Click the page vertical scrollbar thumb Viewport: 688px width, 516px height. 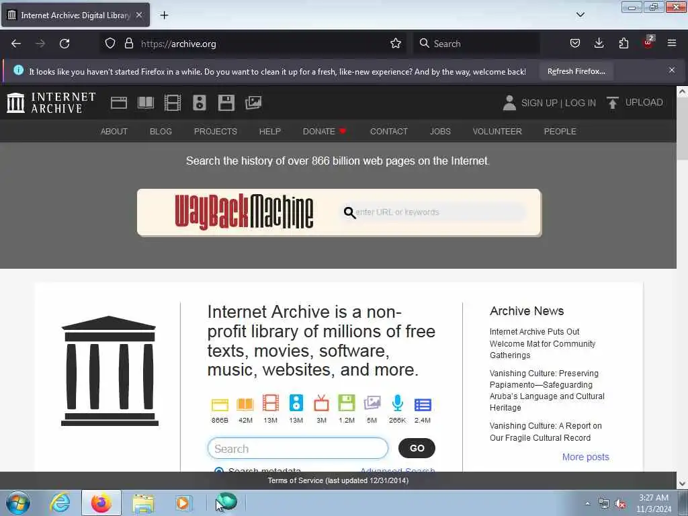[682, 130]
